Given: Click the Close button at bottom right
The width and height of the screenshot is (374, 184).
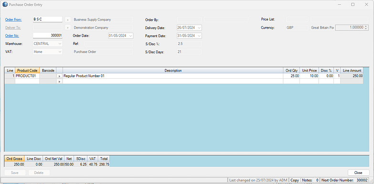Looking at the screenshot, I should pos(358,173).
